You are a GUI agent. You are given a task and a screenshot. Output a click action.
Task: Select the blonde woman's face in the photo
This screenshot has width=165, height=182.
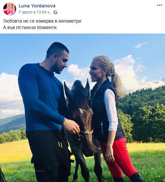coord(96,71)
